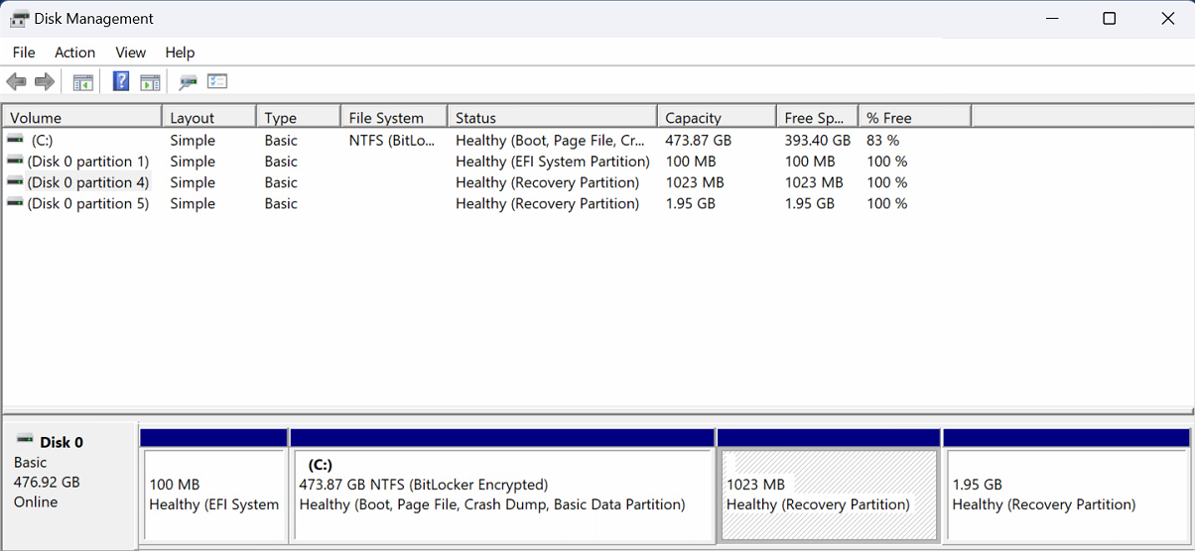Click drive icon of Disk 0 partition 4
Image resolution: width=1195 pixels, height=551 pixels.
[x=15, y=181]
